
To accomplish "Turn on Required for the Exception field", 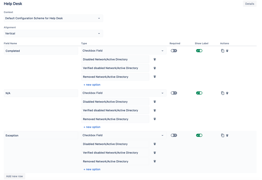I will click(174, 135).
